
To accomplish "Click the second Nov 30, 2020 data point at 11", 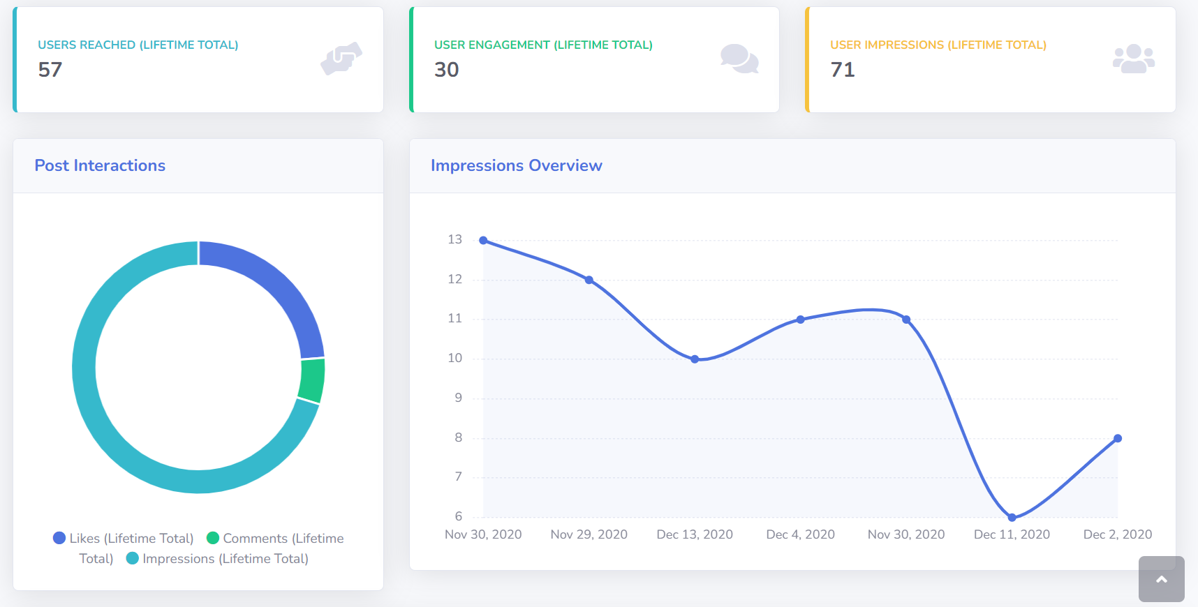I will click(x=906, y=320).
